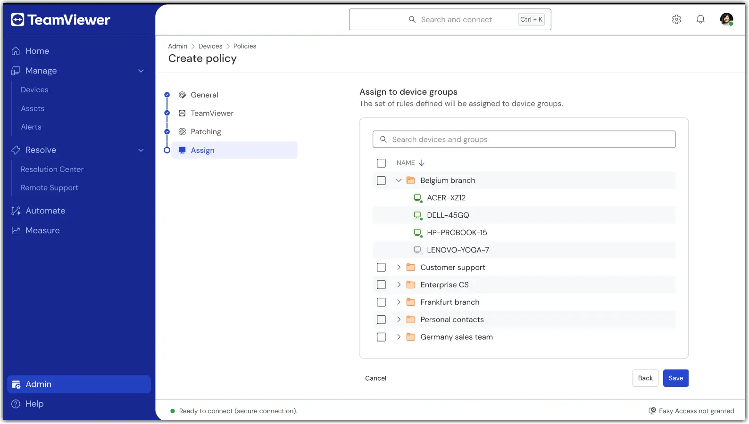
Task: Click the Measure chart icon
Action: coord(16,230)
